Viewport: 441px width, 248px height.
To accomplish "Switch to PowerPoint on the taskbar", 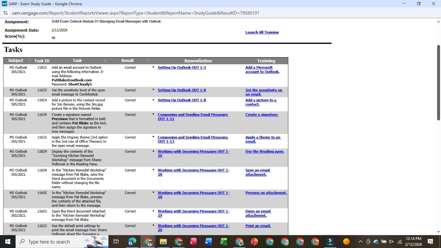I will 254,241.
